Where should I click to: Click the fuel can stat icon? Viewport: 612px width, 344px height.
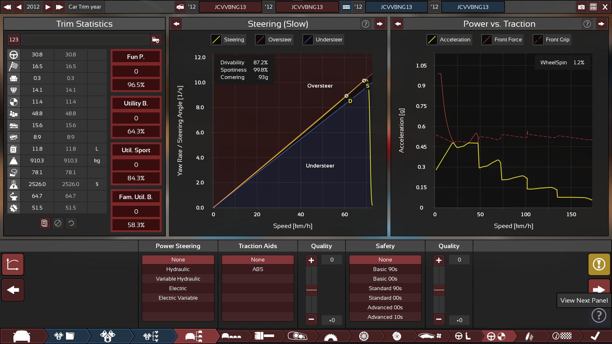(14, 149)
